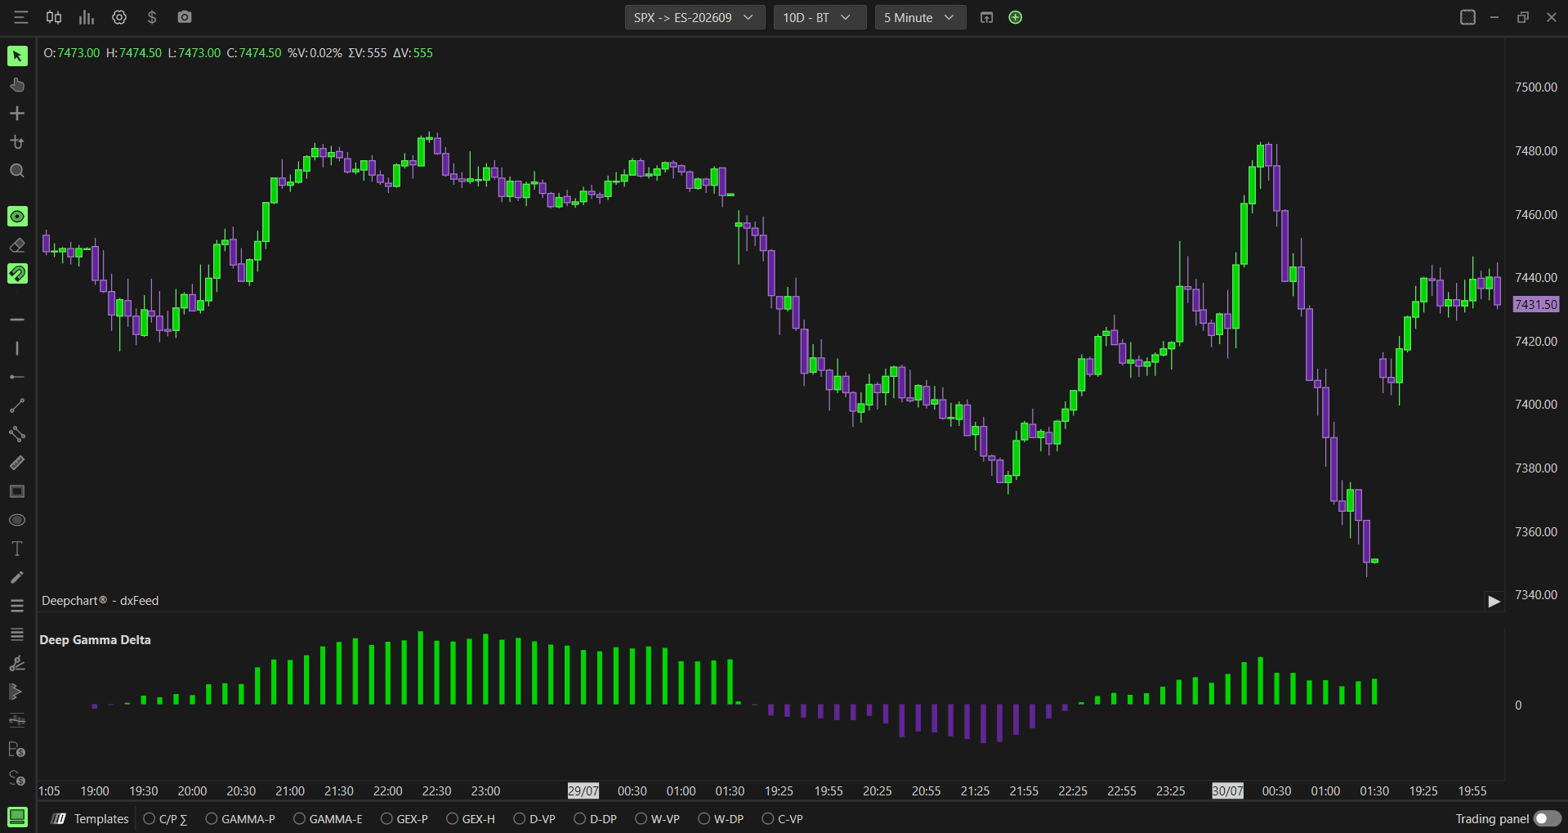1568x833 pixels.
Task: Select the Fibonacci retracement lines tool
Action: pyautogui.click(x=17, y=606)
